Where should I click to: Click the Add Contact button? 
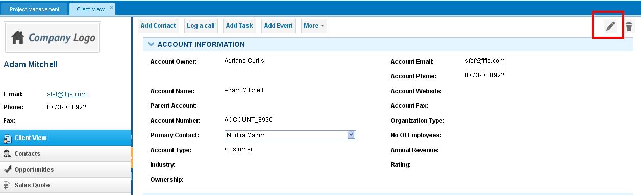(158, 26)
